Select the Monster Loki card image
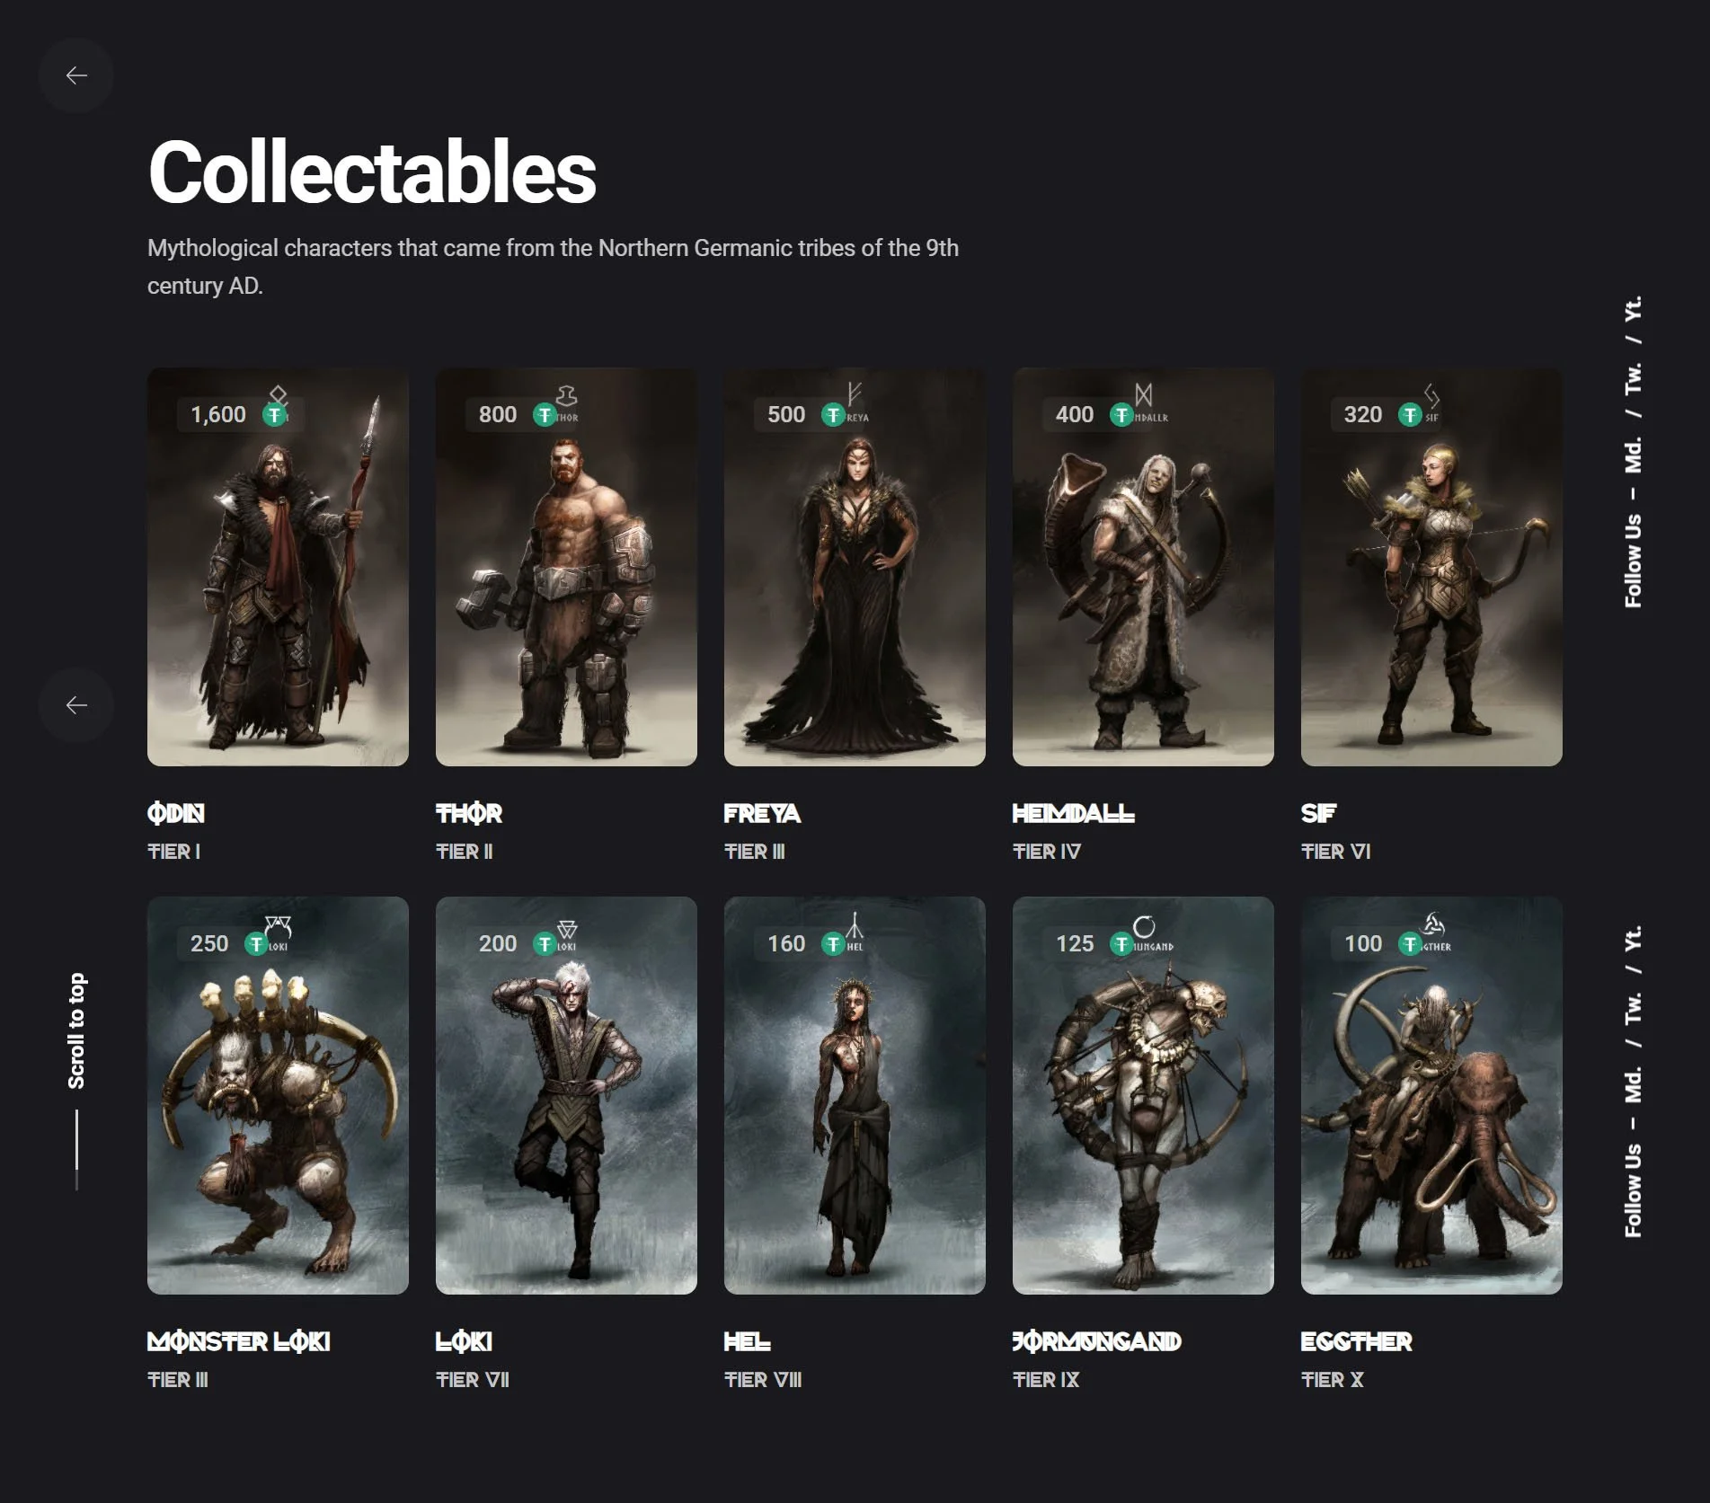The width and height of the screenshot is (1710, 1503). tap(278, 1095)
